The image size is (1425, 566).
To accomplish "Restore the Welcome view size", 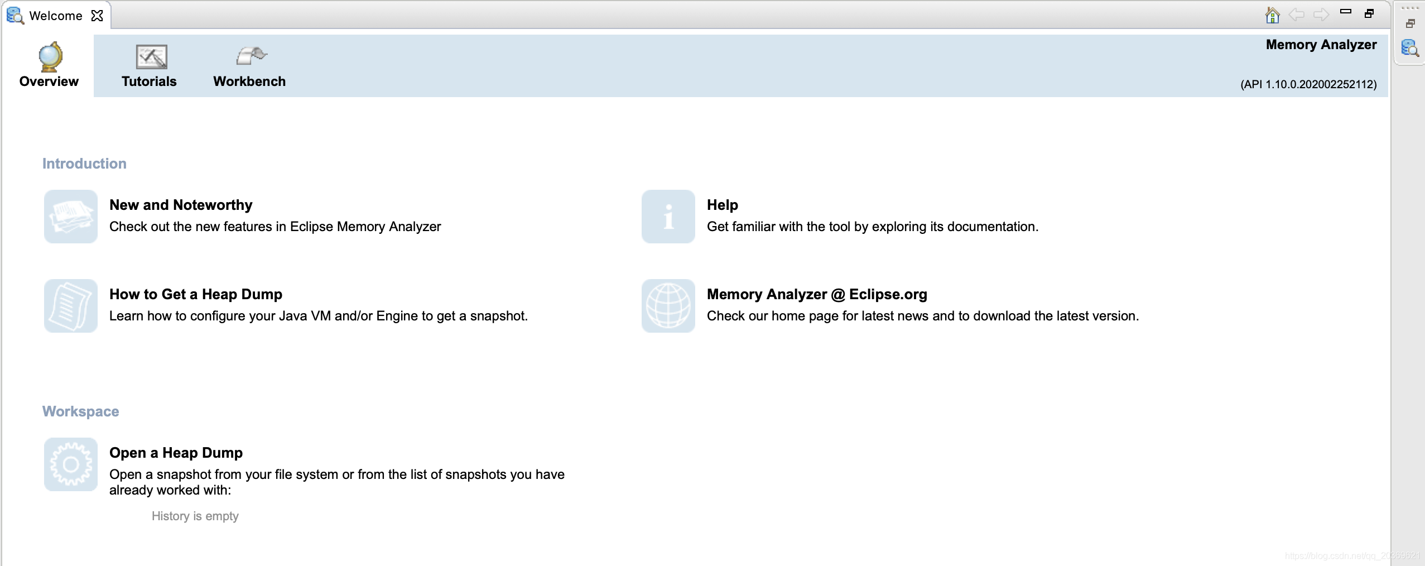I will point(1369,14).
